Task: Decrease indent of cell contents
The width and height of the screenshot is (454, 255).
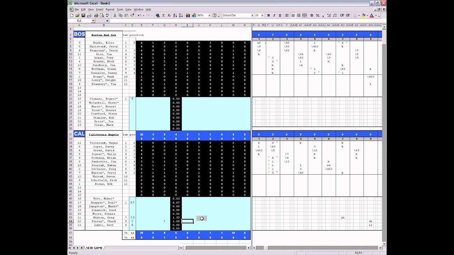Action: coord(342,16)
